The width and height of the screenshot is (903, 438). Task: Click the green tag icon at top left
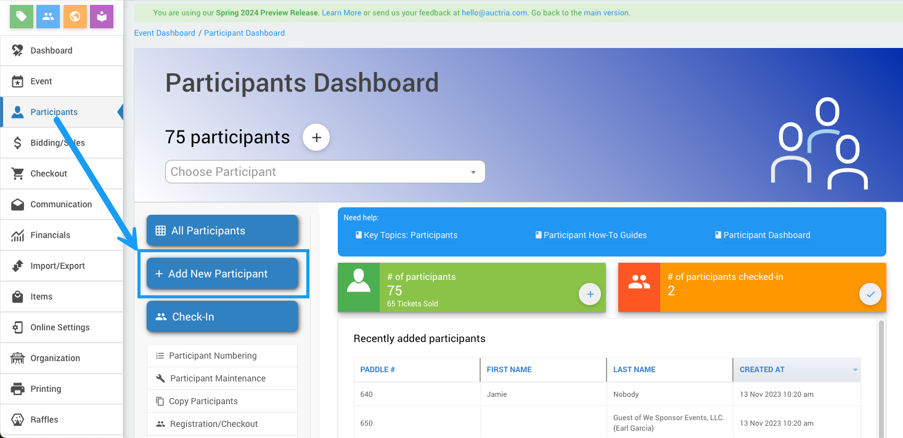22,17
